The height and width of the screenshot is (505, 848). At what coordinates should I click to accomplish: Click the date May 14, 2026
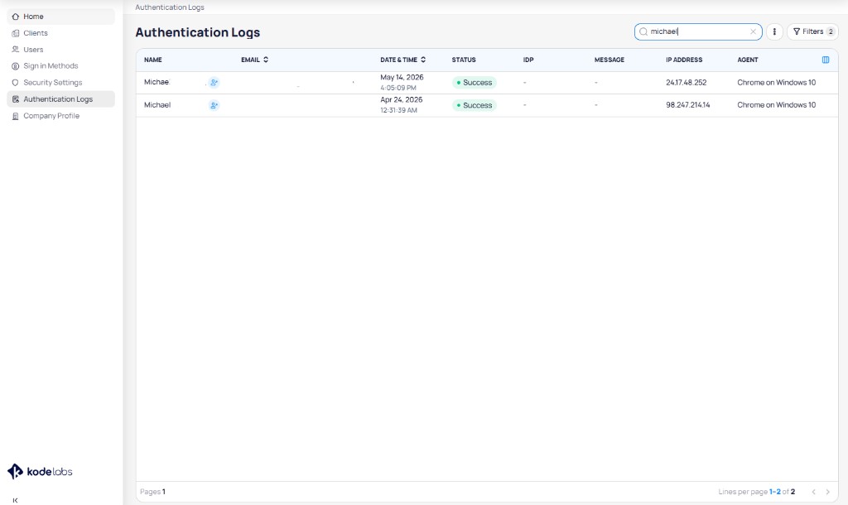(402, 77)
